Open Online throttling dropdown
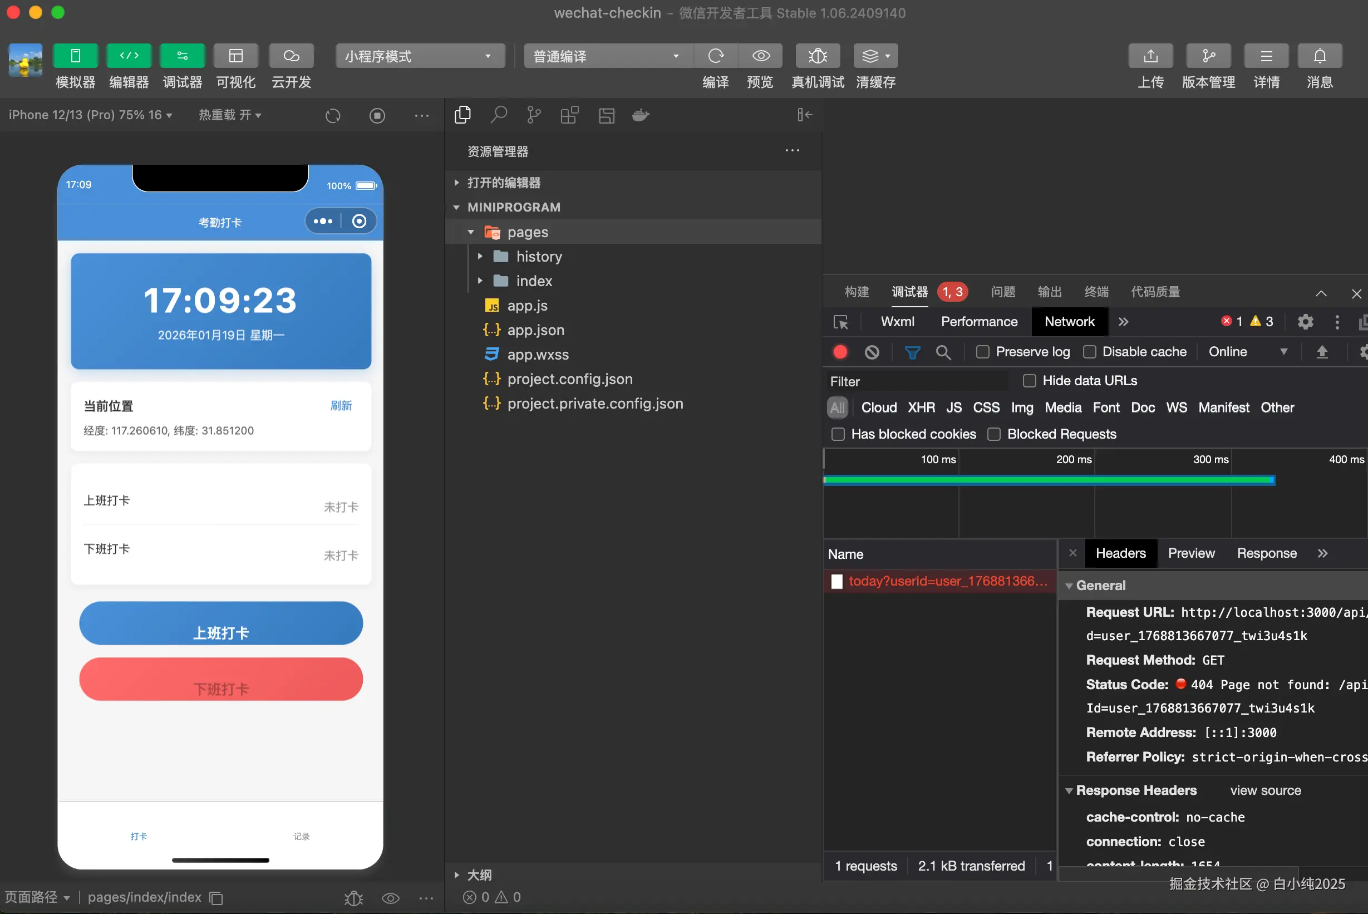Image resolution: width=1368 pixels, height=914 pixels. [x=1247, y=352]
